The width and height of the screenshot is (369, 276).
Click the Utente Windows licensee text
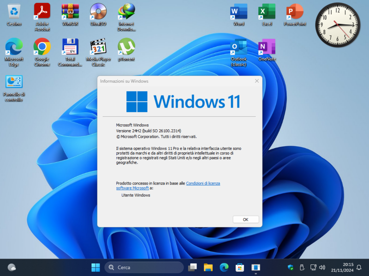click(136, 195)
